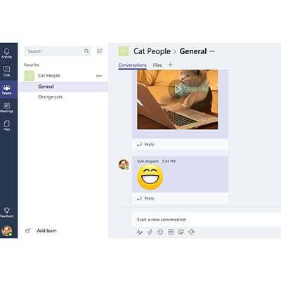Image resolution: width=281 pixels, height=281 pixels.
Task: Open the text format icon in compose toolbar
Action: [140, 232]
